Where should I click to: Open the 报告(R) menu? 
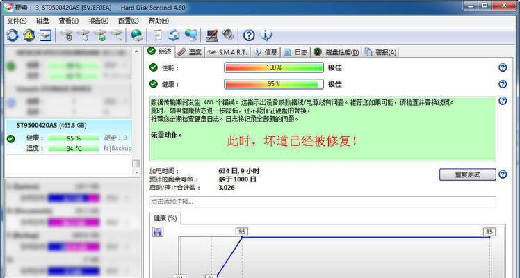coord(98,21)
